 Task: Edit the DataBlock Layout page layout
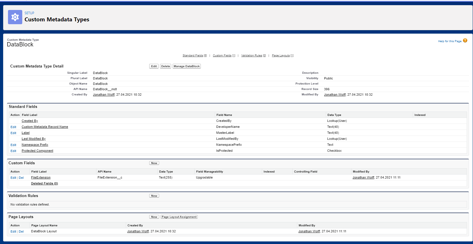[13, 232]
